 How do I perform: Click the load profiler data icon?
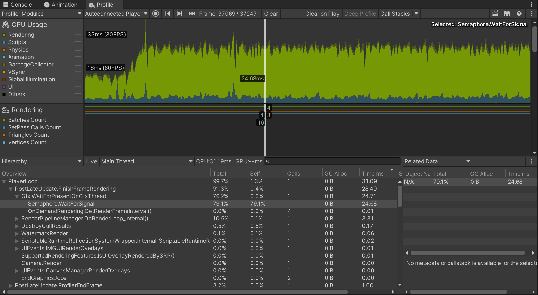pyautogui.click(x=495, y=14)
